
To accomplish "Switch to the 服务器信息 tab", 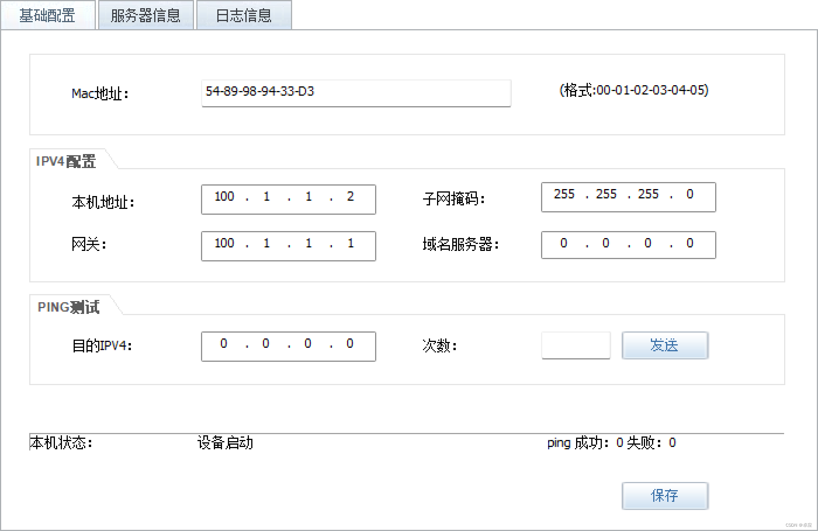I will click(145, 15).
